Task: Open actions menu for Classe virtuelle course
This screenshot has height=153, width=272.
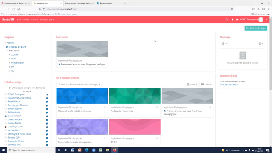Action: [x=105, y=107]
